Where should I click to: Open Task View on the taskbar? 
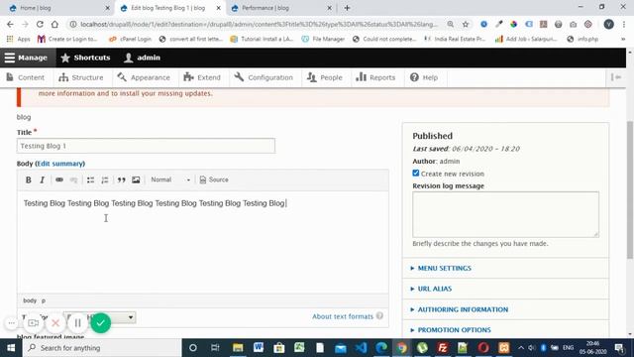tap(215, 348)
